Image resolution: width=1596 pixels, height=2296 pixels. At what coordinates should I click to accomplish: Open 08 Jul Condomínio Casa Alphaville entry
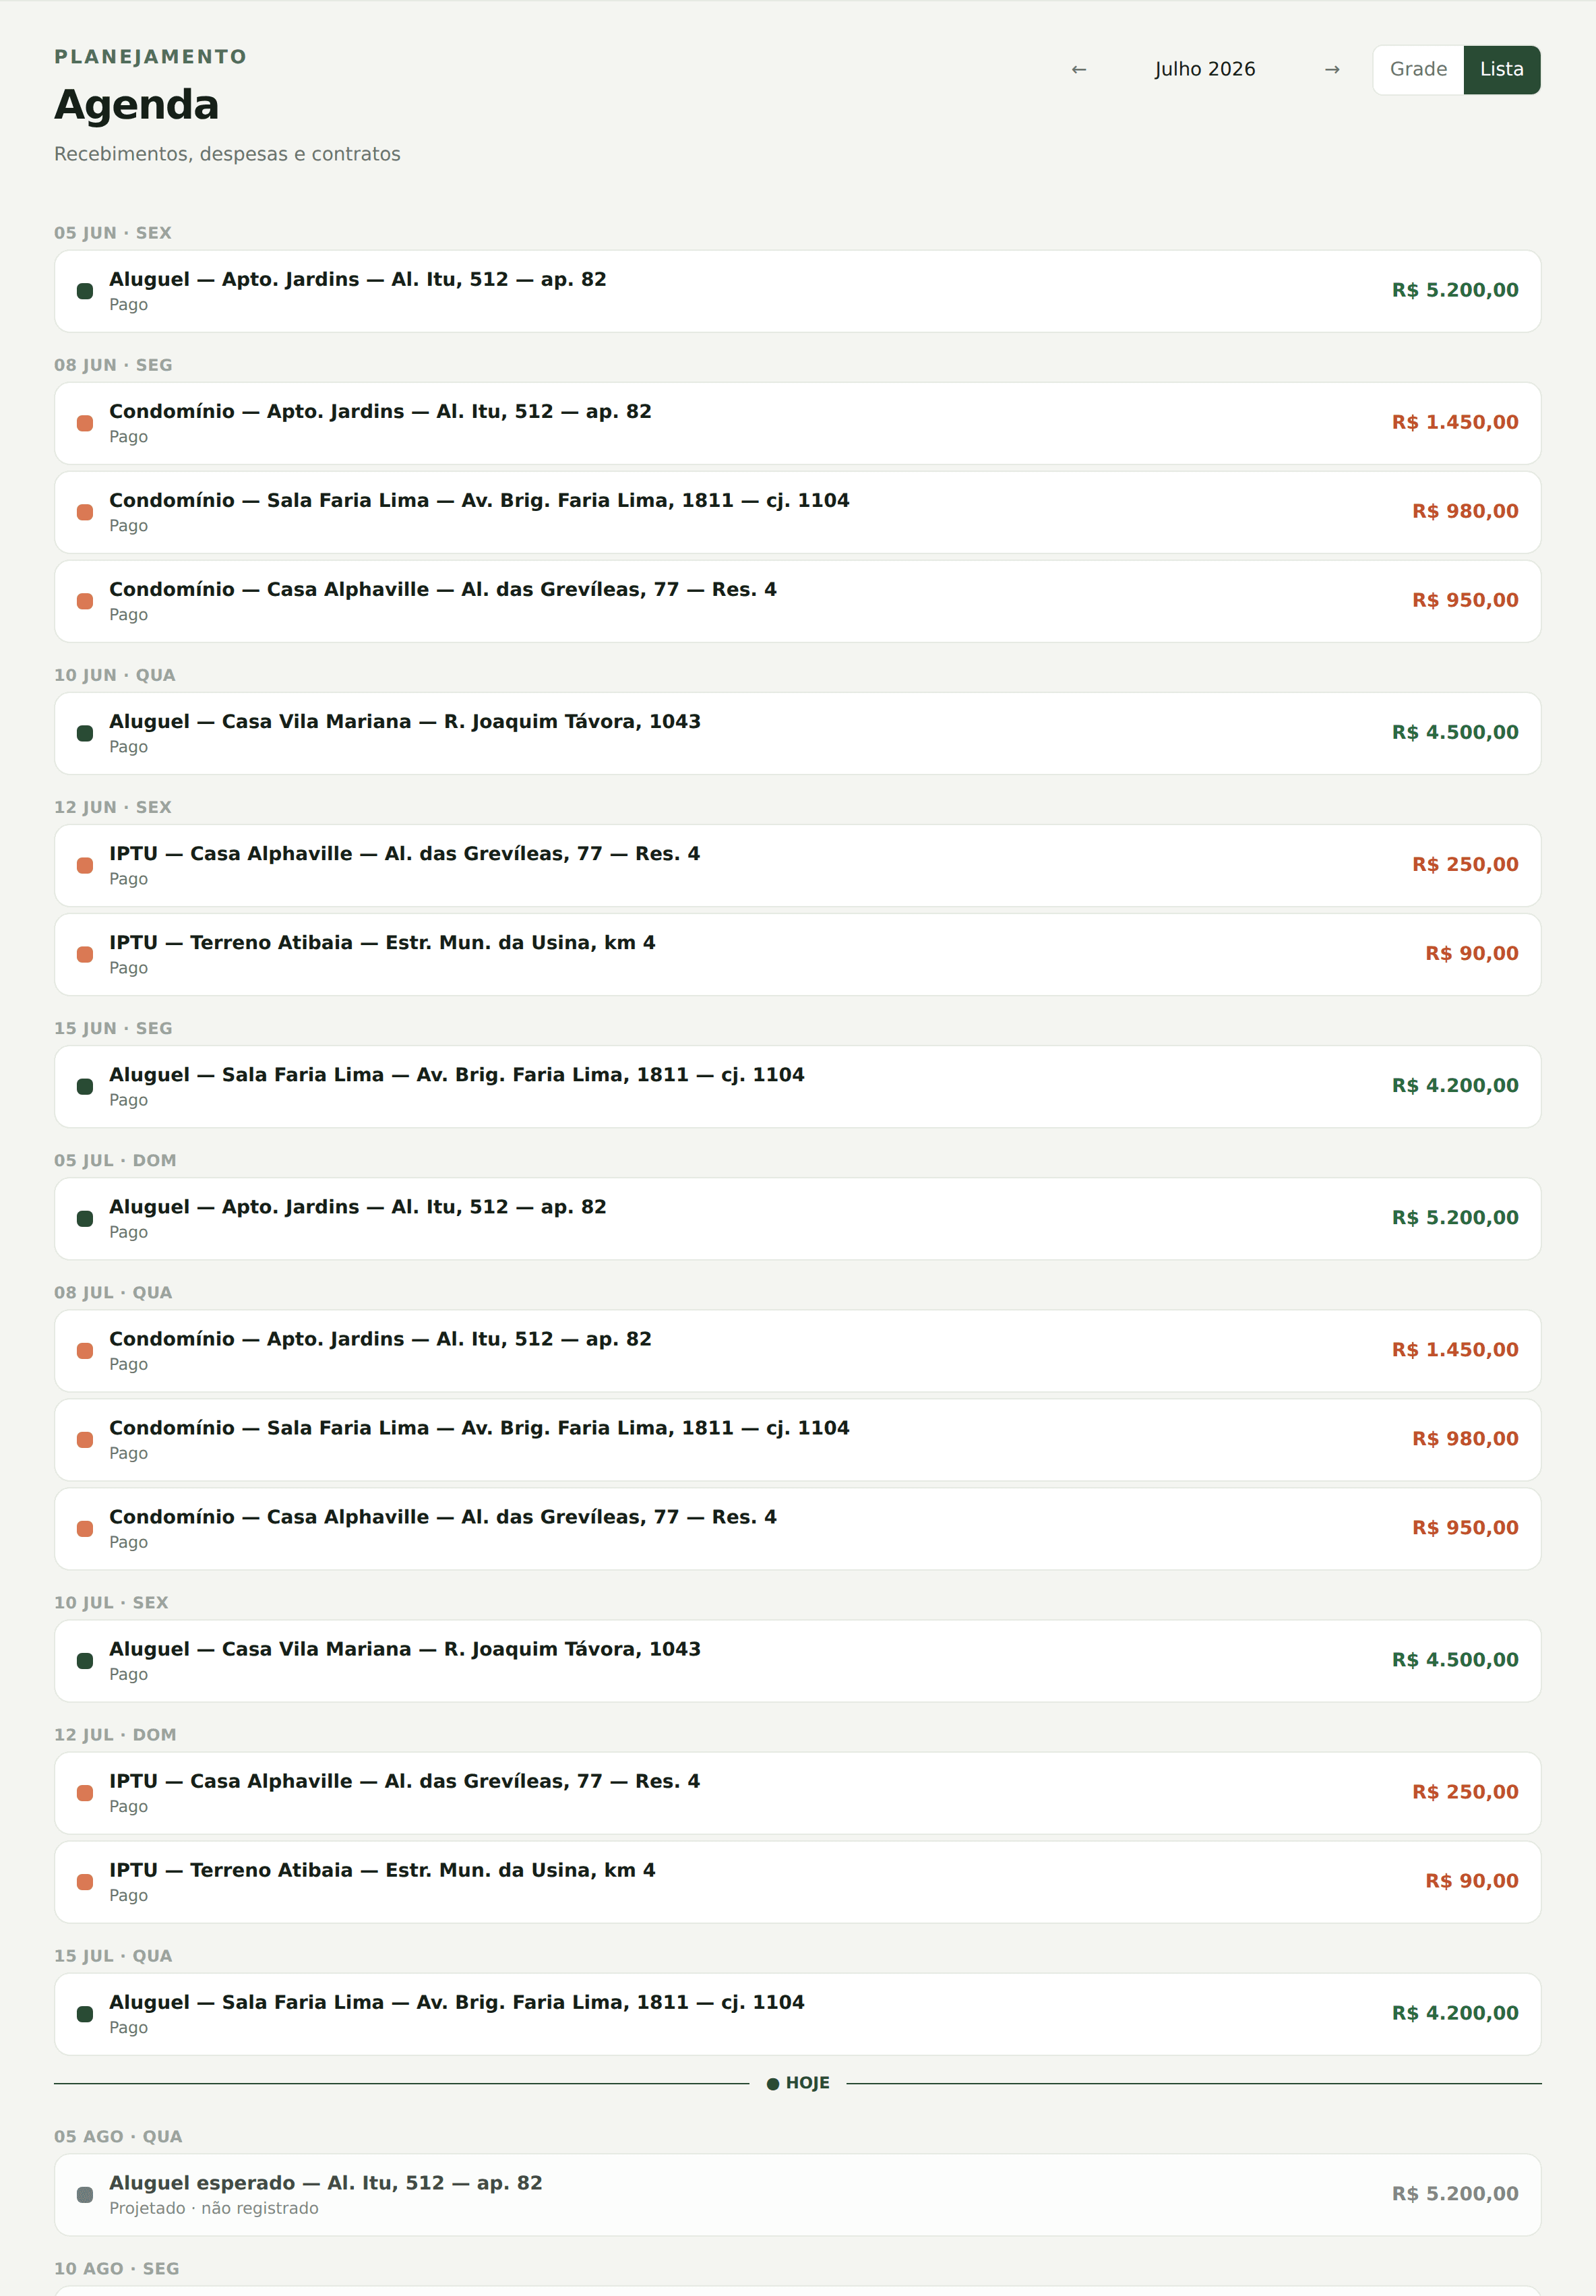(x=797, y=1528)
